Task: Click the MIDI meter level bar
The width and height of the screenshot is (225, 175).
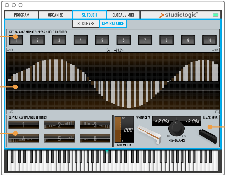Action: tap(118, 129)
